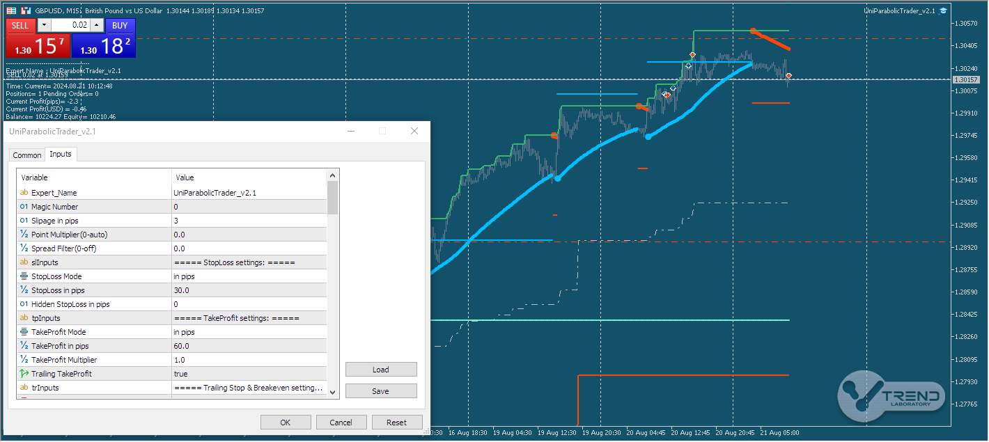Click the StopLoss settings header value
This screenshot has width=989, height=442.
[x=249, y=262]
